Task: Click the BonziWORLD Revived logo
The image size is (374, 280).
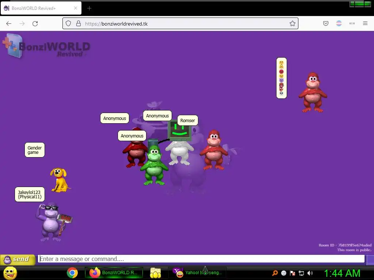Action: click(46, 46)
